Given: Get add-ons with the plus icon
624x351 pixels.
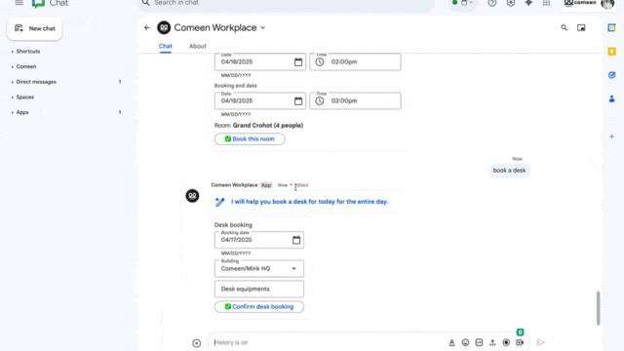Looking at the screenshot, I should [611, 136].
